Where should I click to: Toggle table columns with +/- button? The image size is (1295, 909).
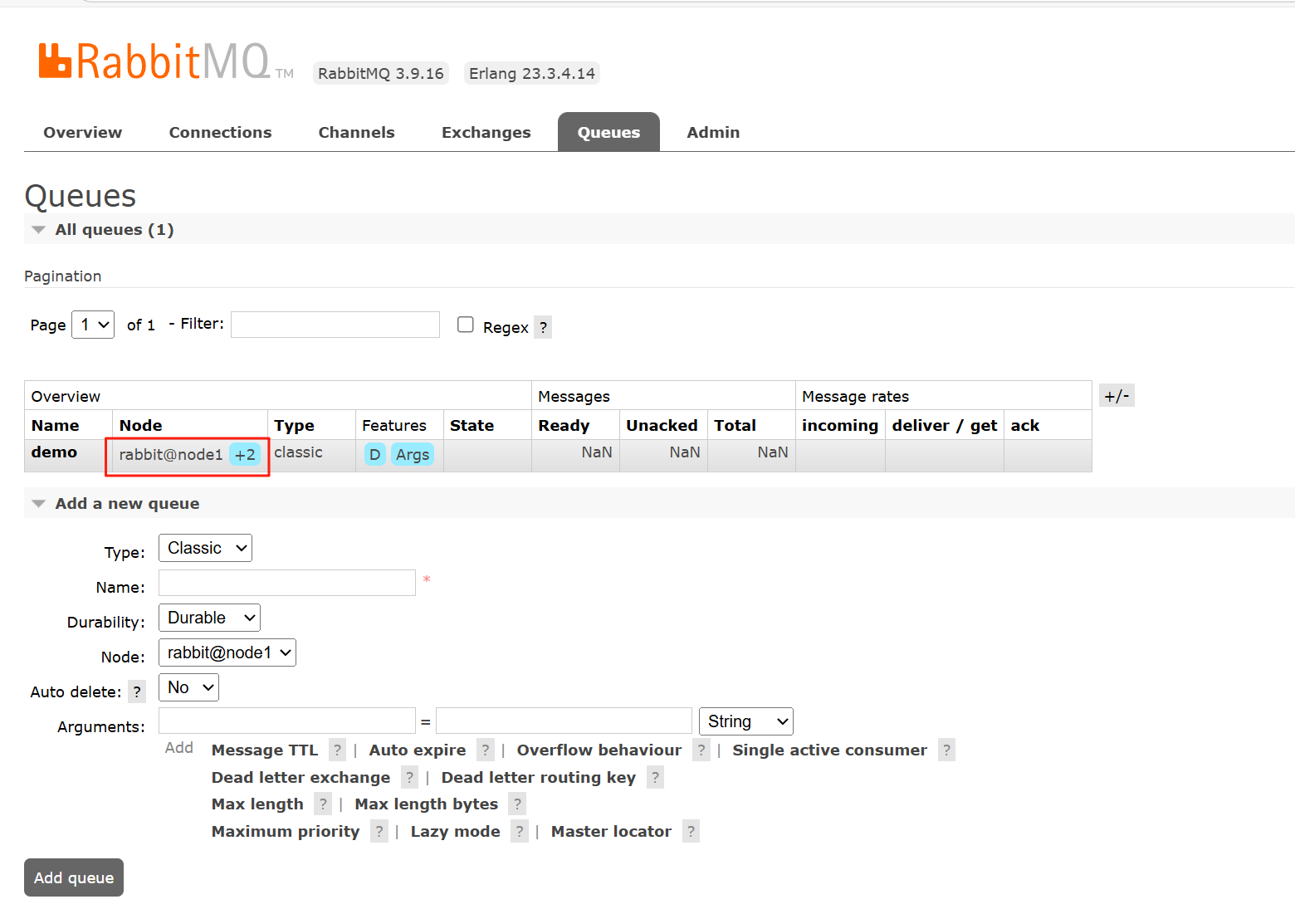pos(1117,396)
